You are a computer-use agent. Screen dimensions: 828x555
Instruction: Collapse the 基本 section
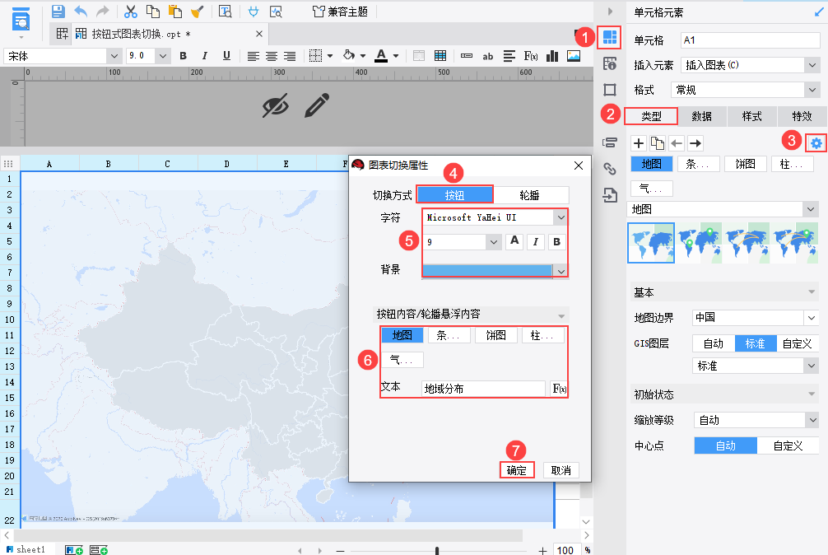[x=811, y=292]
